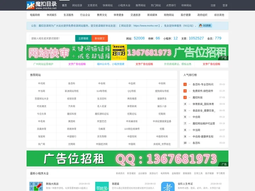Screen dimensions: 255x191
Task: Select the 政府组织 category
Action: coord(203,15)
